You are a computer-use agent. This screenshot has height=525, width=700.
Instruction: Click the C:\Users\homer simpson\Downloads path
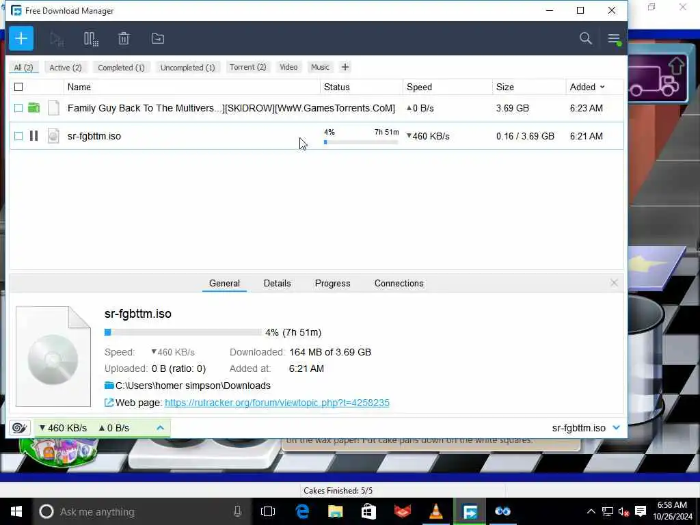pyautogui.click(x=193, y=386)
